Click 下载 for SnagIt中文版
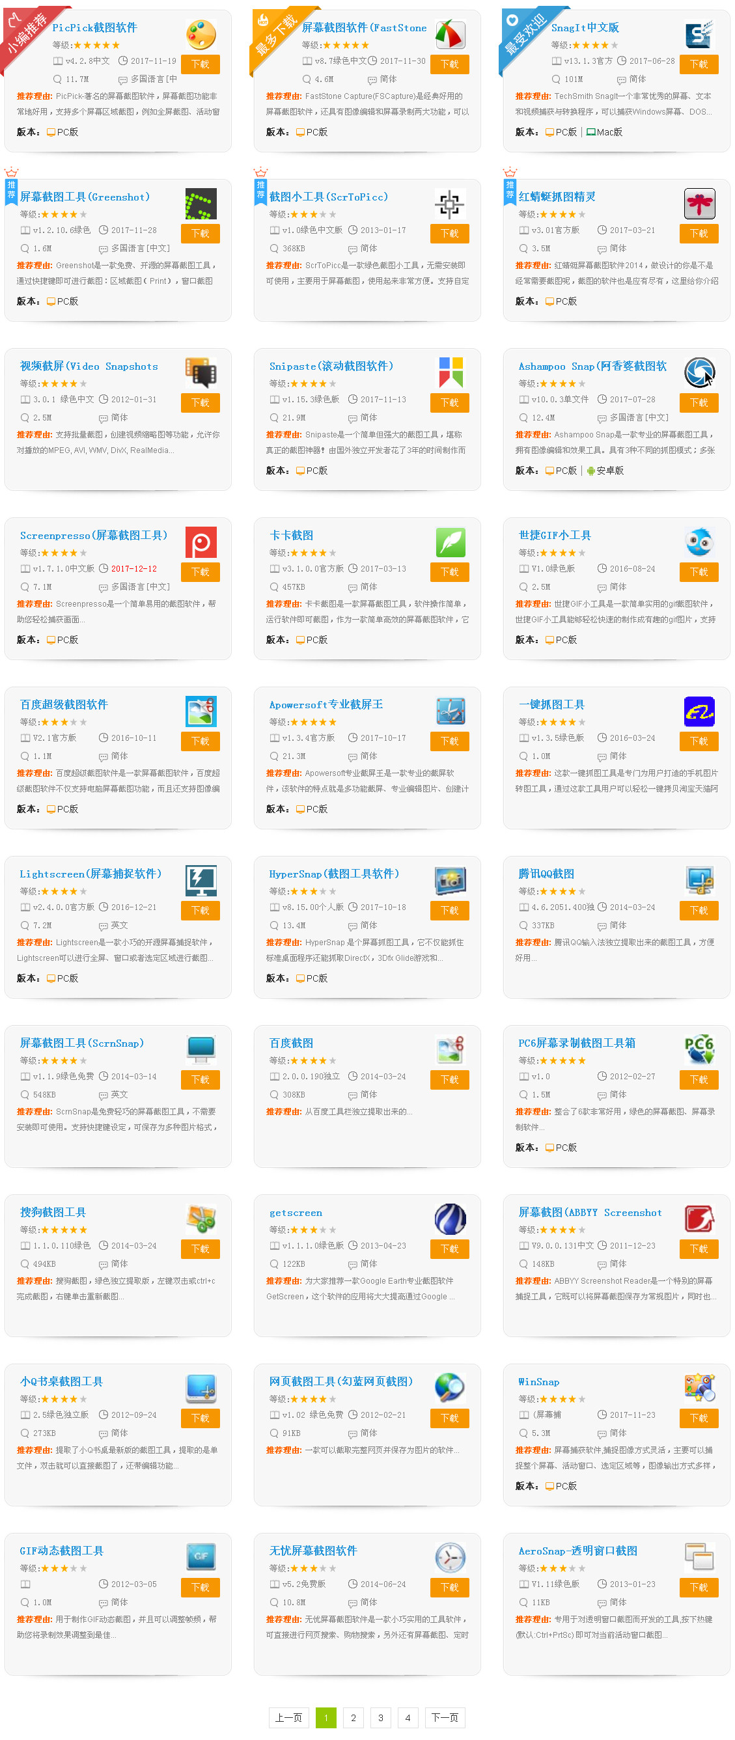The height and width of the screenshot is (1740, 735). tap(699, 64)
